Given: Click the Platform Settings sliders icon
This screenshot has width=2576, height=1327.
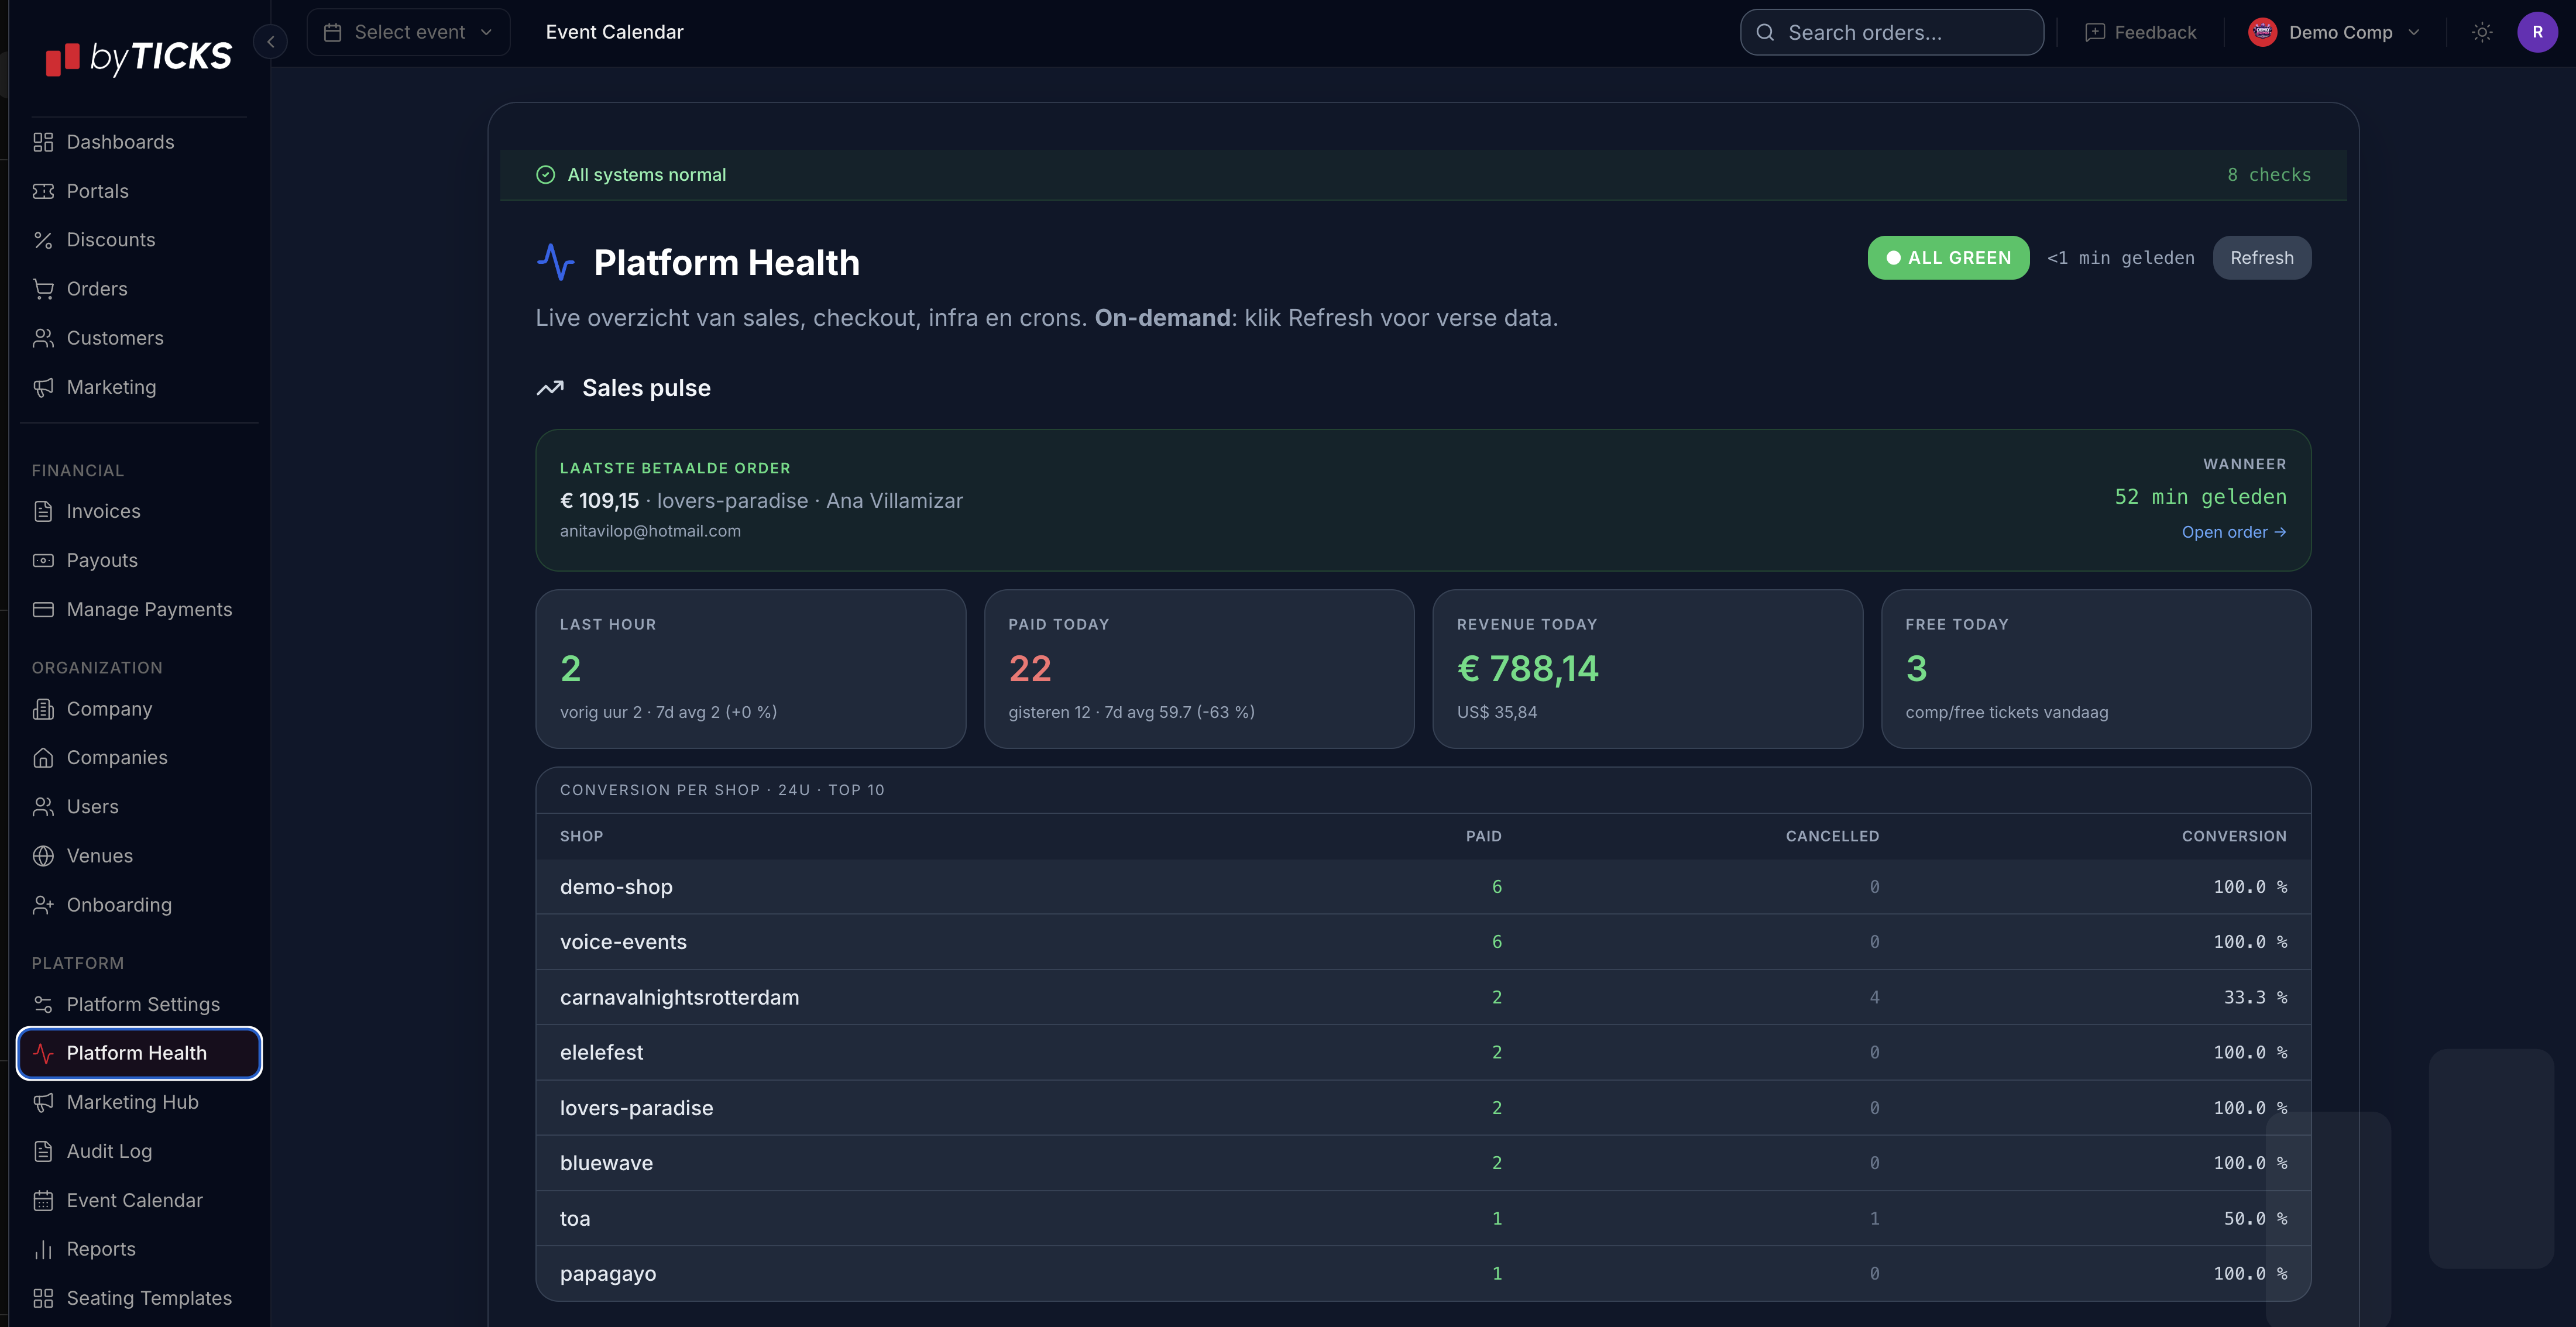Looking at the screenshot, I should (43, 1004).
